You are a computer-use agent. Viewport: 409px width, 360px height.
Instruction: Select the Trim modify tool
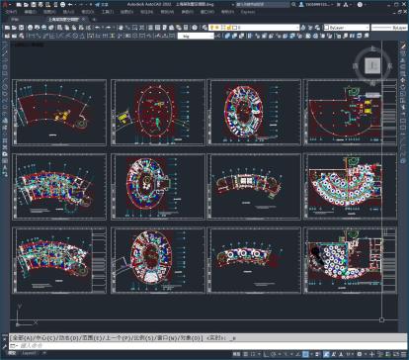(403, 108)
